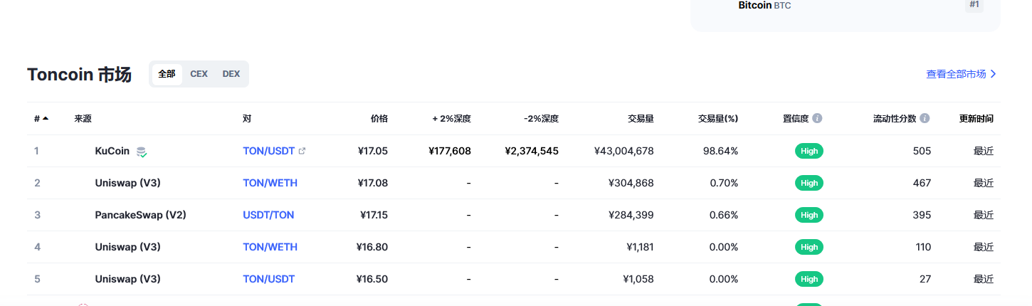Switch to the DEX tab
Screen dimensions: 1032x306
click(x=231, y=74)
